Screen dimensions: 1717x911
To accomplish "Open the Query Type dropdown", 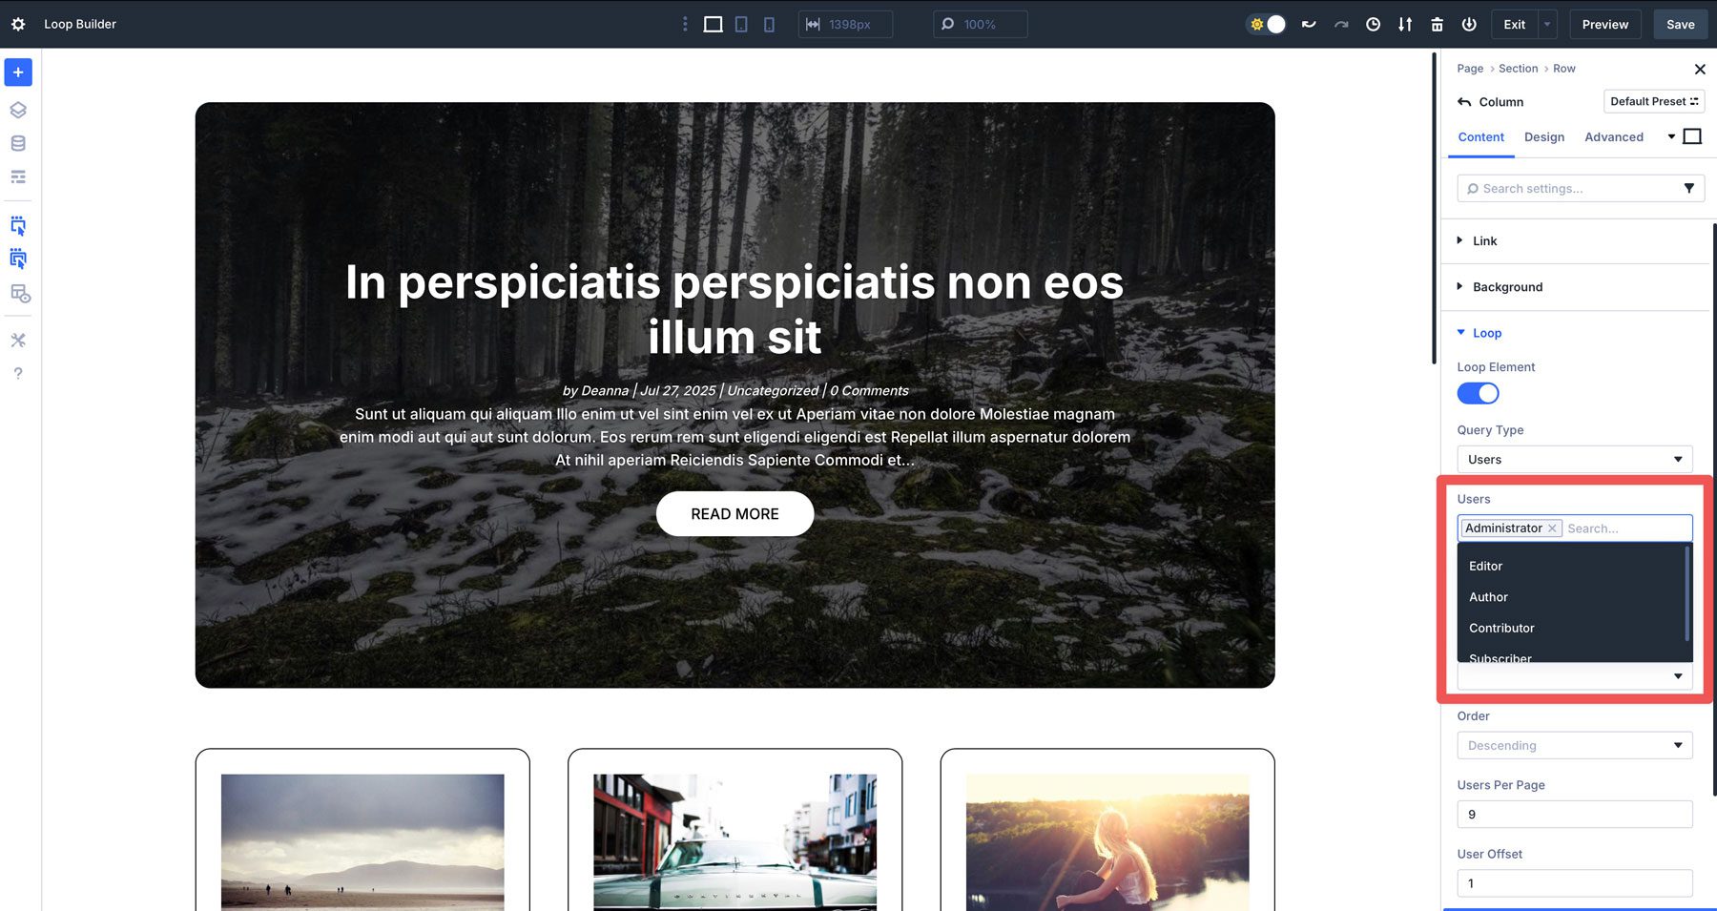I will coord(1574,459).
